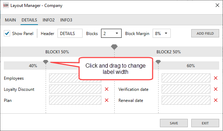Click the block width handle between BLOCK1 and BLOCK2

(x=114, y=47)
